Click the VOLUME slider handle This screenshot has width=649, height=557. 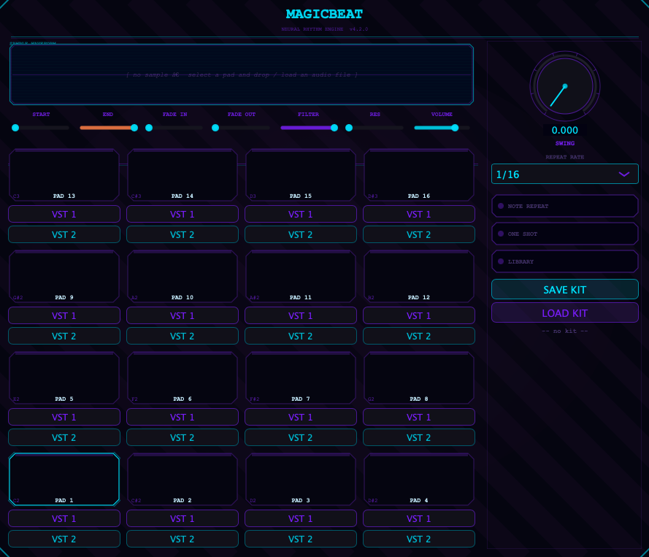pos(454,128)
